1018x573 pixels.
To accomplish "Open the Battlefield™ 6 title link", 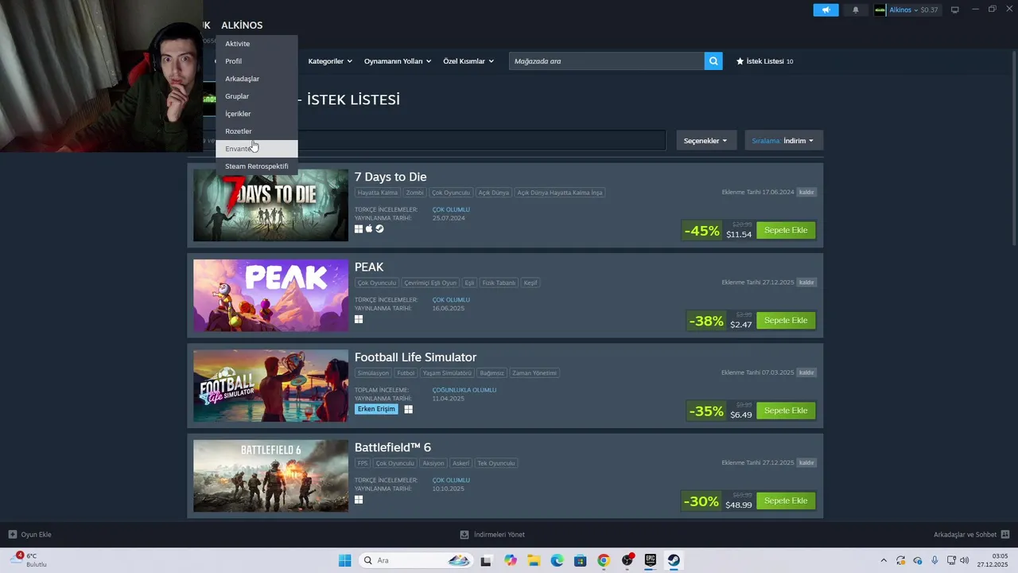I will click(393, 447).
